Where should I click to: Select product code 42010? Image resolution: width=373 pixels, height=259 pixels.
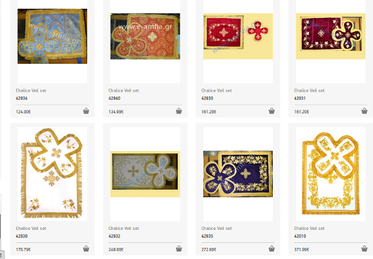(300, 236)
